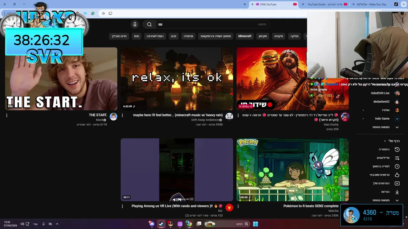The width and height of the screenshot is (408, 229).
Task: Switch input language via 'עבר' indicator
Action: point(35,224)
